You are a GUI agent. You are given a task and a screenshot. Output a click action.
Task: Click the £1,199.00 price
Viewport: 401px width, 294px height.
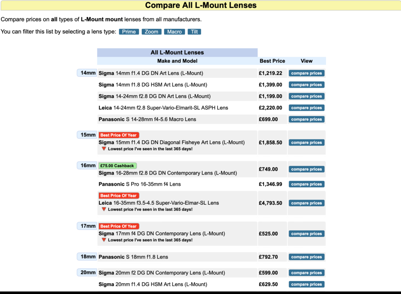(271, 96)
